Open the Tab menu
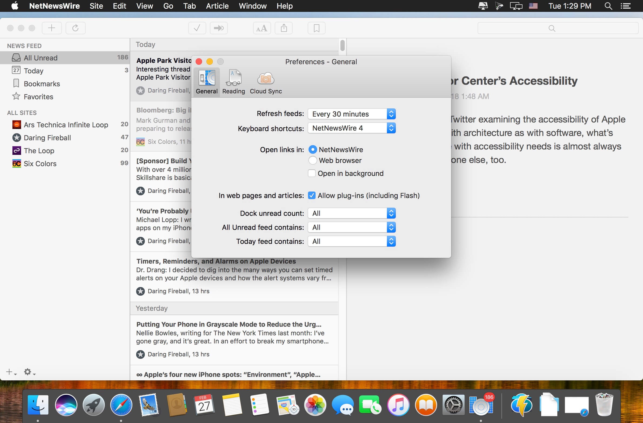Viewport: 643px width, 423px height. [189, 6]
